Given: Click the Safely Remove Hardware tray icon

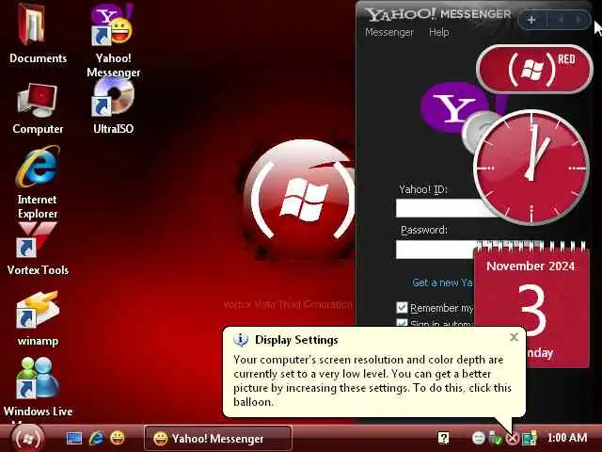Looking at the screenshot, I should point(496,438).
